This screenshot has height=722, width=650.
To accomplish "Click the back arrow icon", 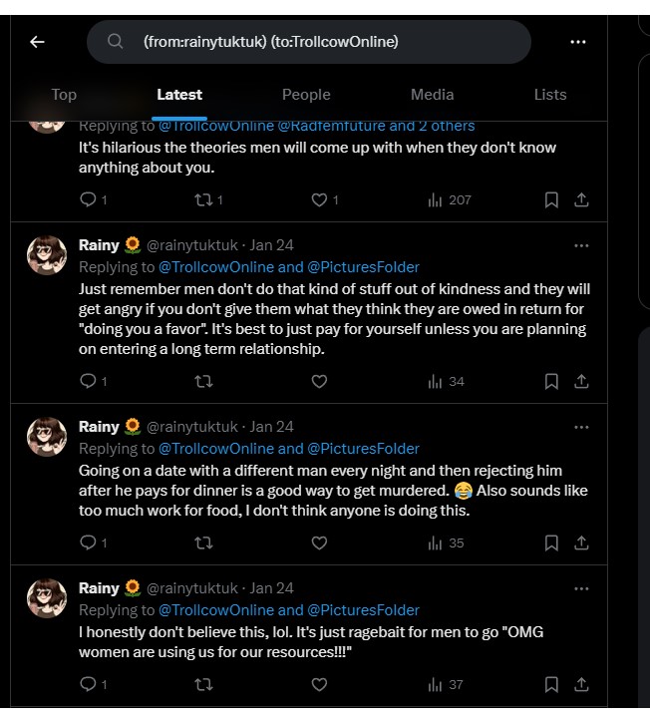I will coord(37,42).
